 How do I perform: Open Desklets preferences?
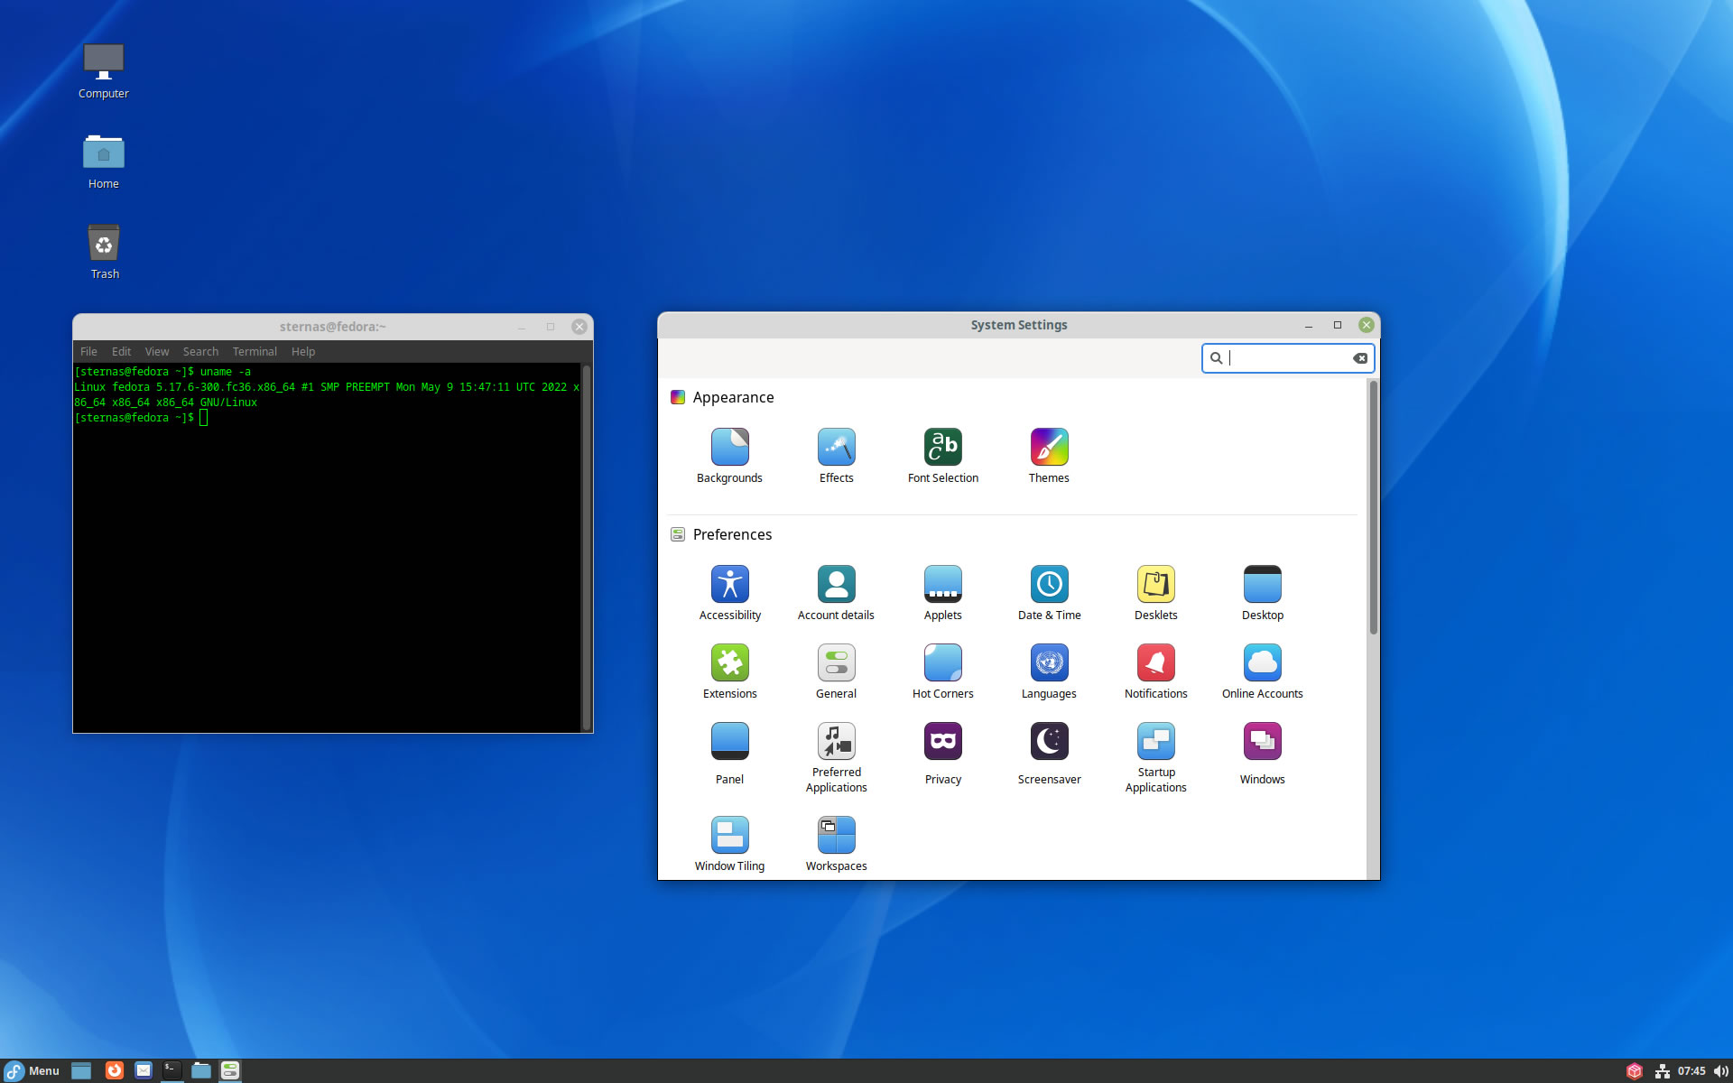1155,593
